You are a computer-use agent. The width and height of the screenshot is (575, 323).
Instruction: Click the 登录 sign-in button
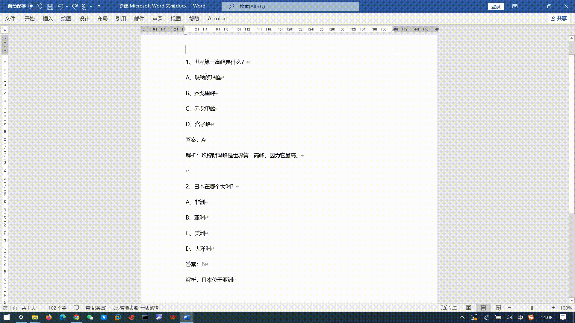[496, 7]
